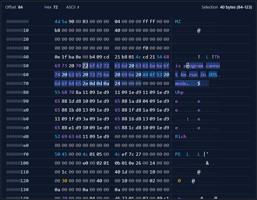The image size is (257, 200).
Task: Click the Selection 40 bytes (84–123) label
Action: (x=227, y=7)
